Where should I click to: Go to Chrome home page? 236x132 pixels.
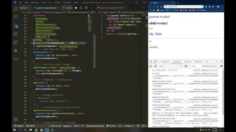click(161, 7)
